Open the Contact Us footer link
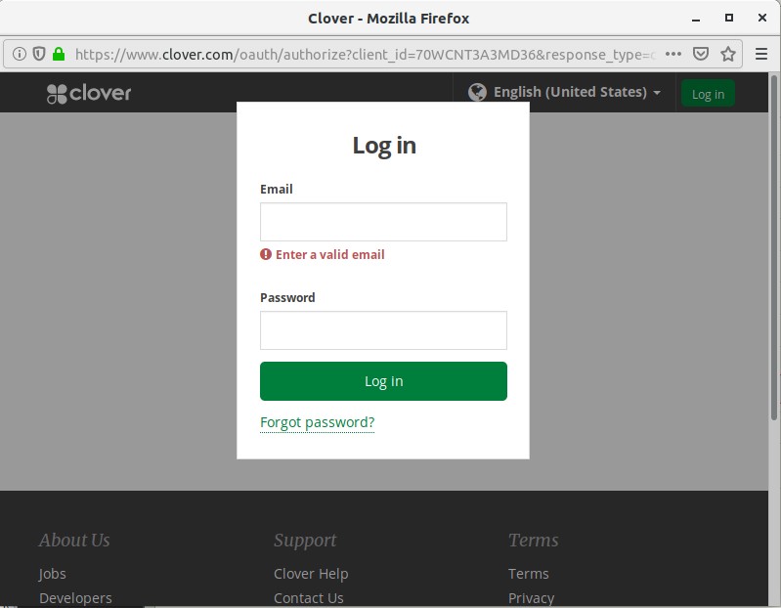Viewport: 781px width, 608px height. coord(308,598)
